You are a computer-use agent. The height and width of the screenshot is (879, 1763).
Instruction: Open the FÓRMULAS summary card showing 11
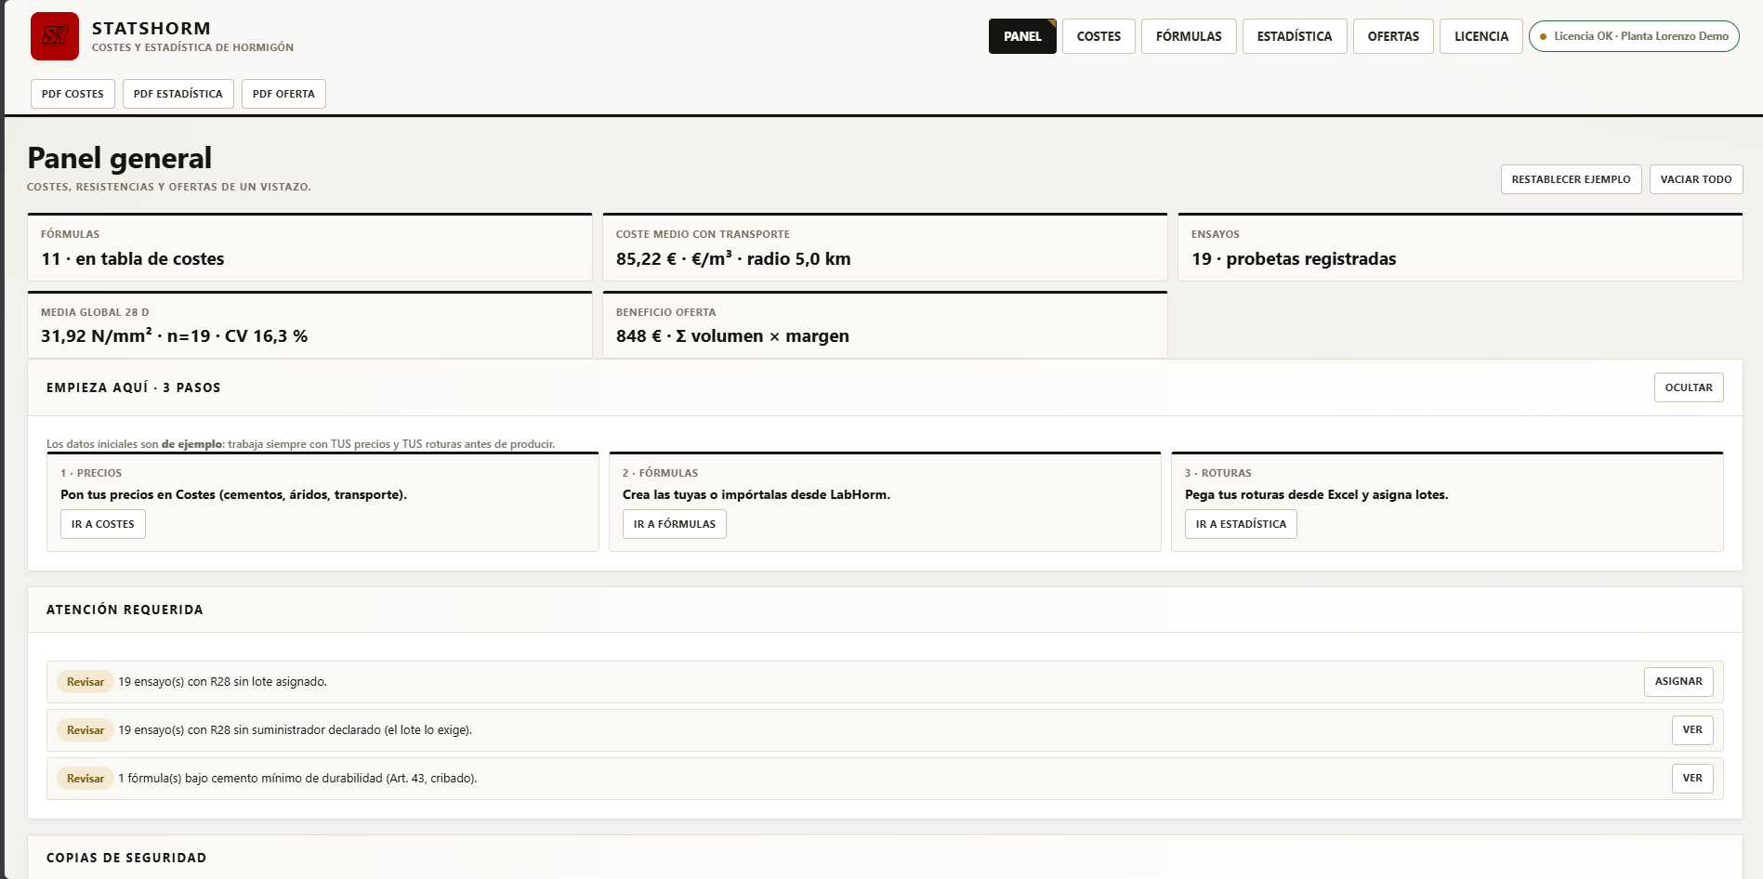(309, 247)
